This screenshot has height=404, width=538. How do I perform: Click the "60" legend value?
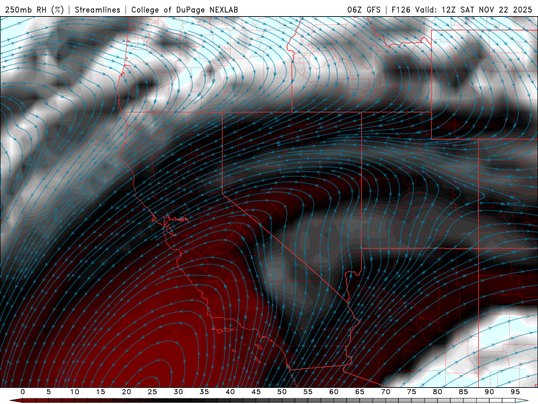(x=334, y=392)
